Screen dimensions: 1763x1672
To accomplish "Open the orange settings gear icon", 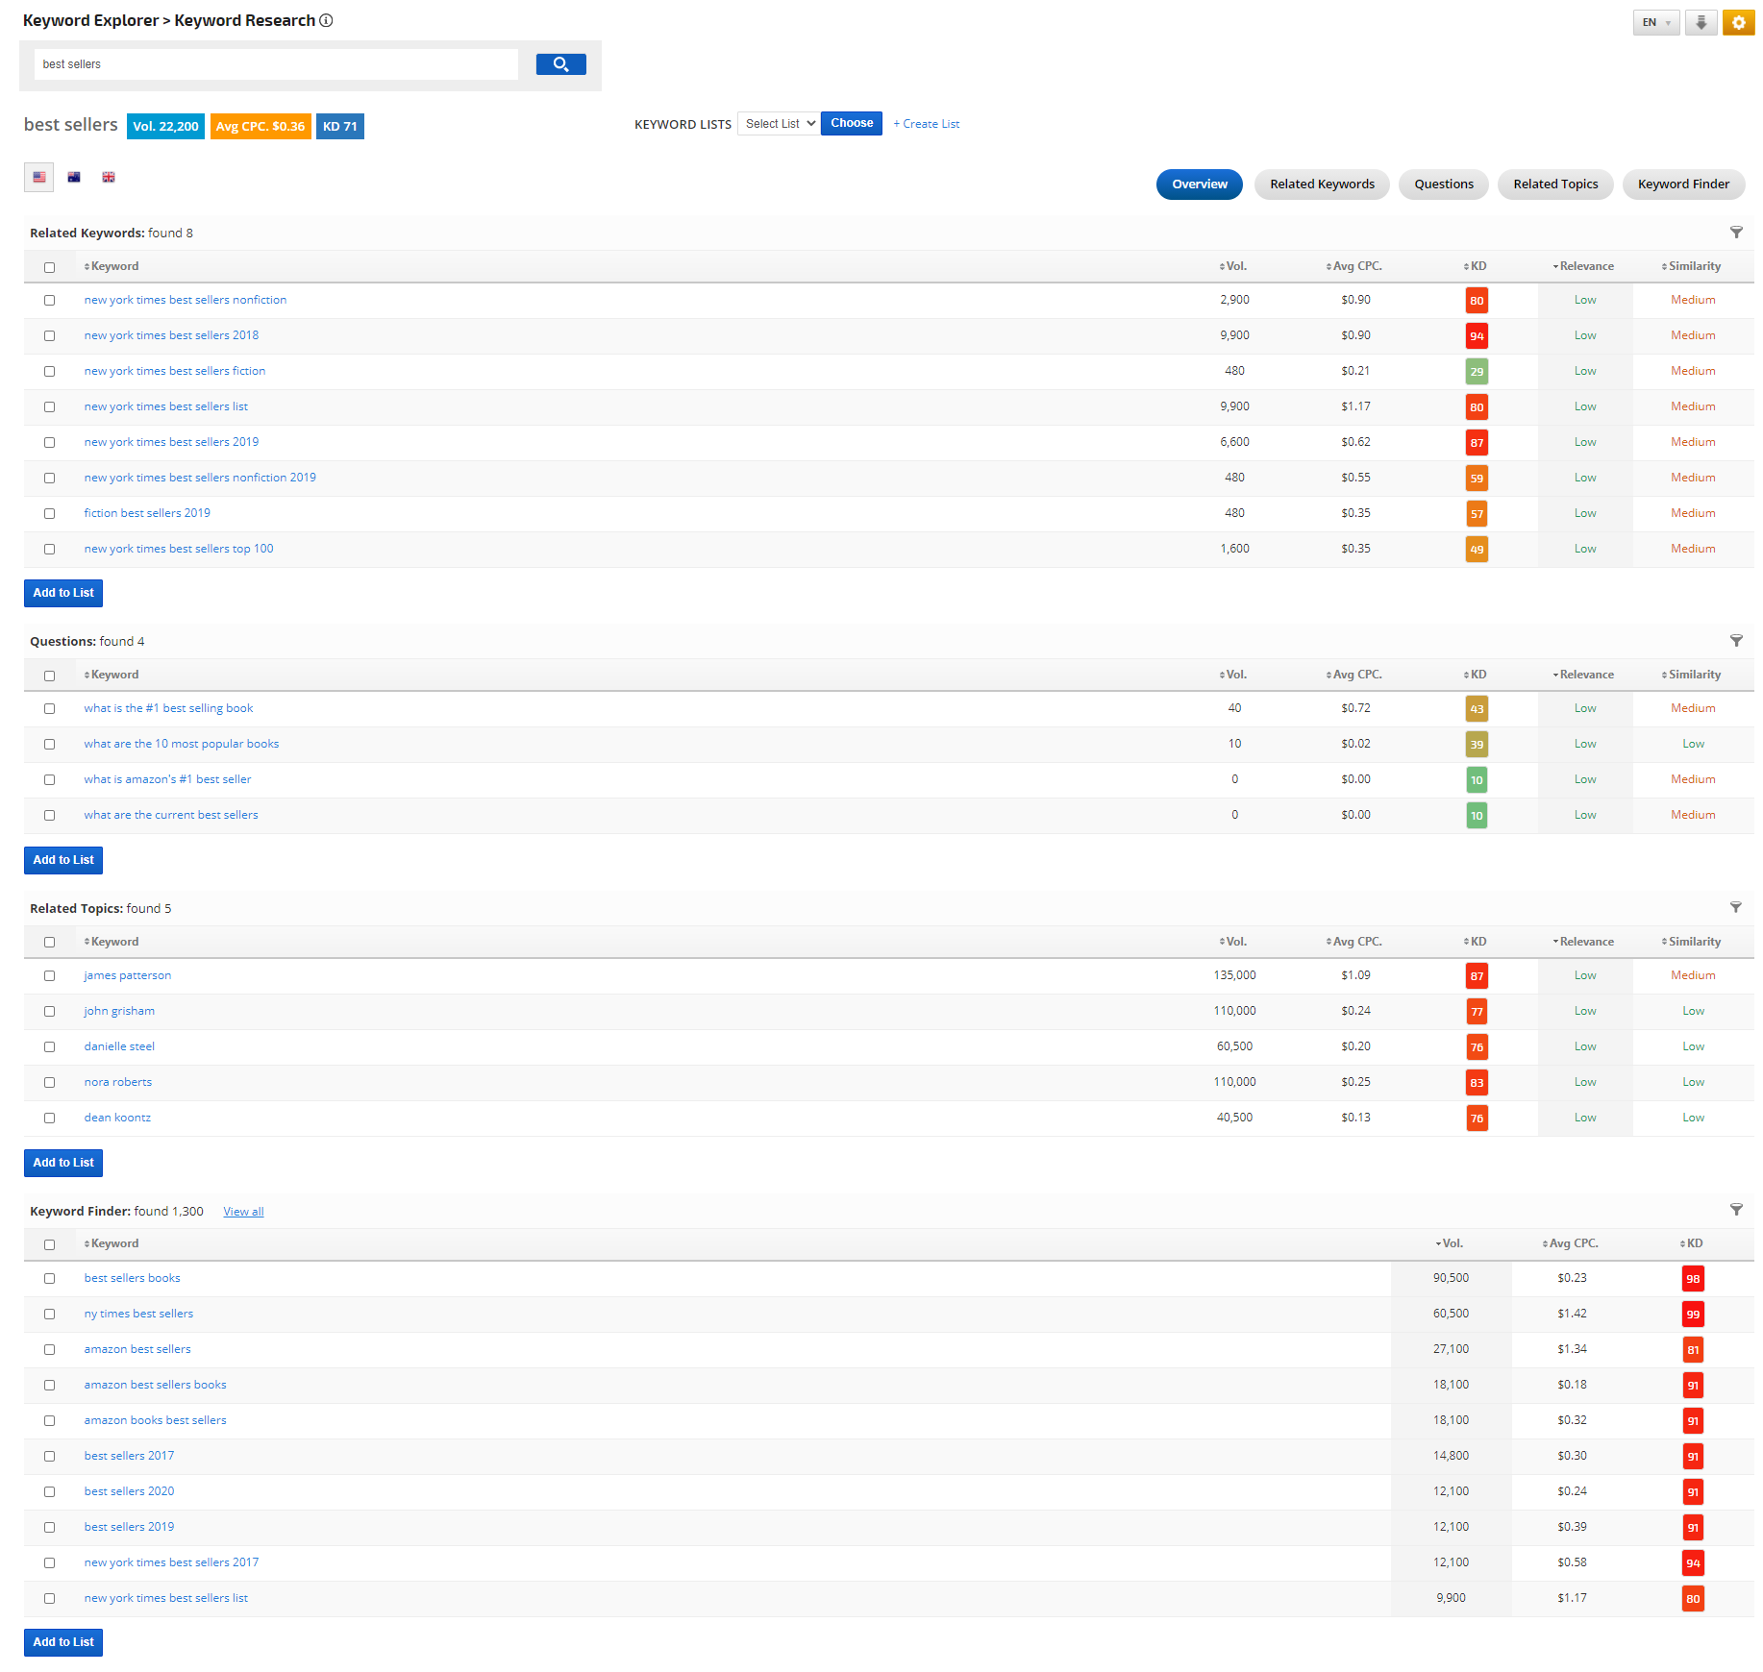I will tap(1738, 22).
